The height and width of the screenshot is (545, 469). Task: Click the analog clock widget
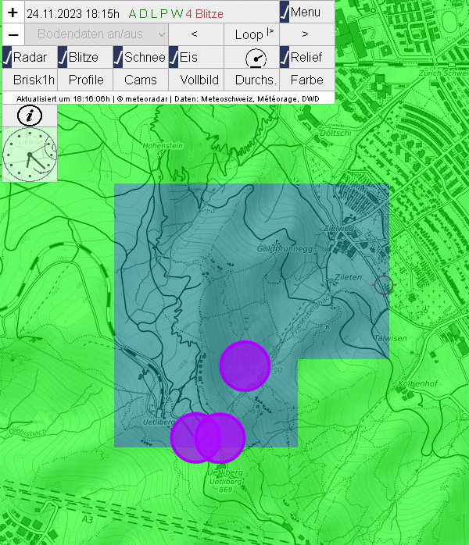30,155
